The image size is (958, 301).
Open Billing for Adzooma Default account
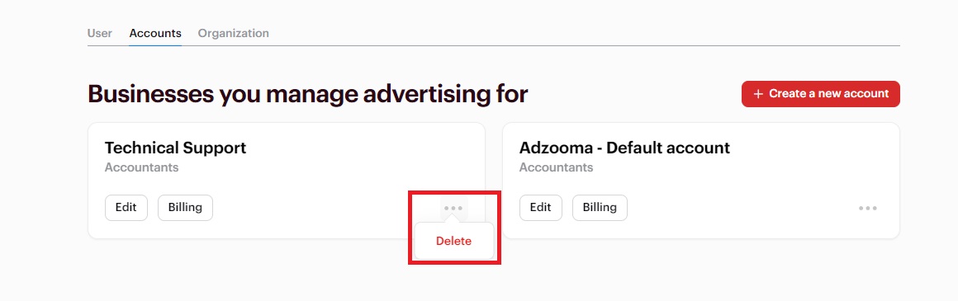click(600, 208)
